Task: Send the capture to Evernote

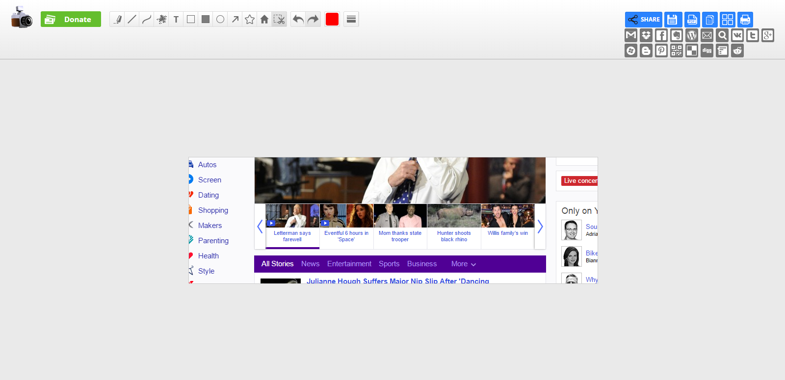Action: click(677, 35)
